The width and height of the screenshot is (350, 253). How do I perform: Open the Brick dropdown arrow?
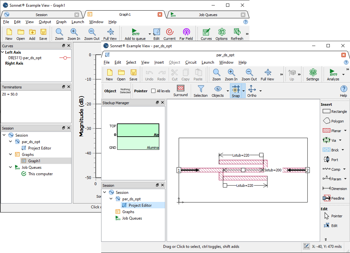(x=343, y=150)
